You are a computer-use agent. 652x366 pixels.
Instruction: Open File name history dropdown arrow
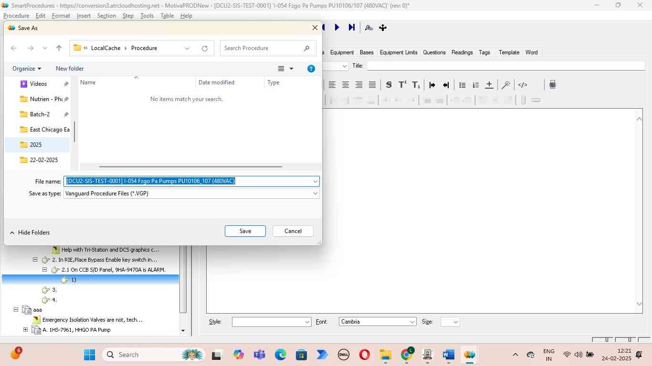coord(315,181)
